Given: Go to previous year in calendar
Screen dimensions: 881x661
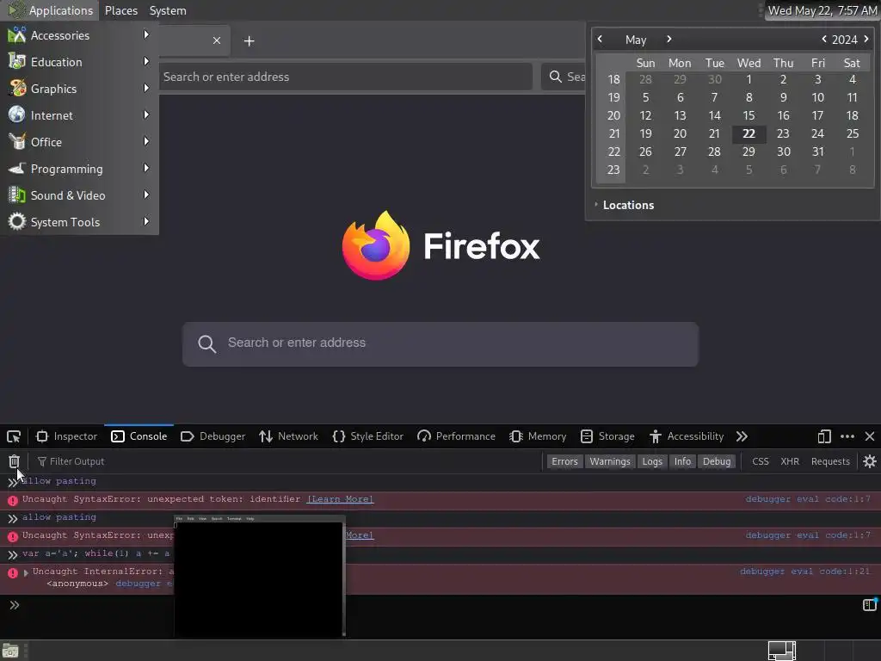Looking at the screenshot, I should (x=823, y=40).
